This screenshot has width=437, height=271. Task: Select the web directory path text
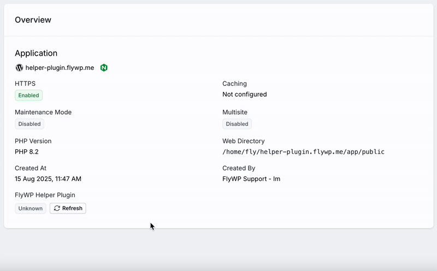(303, 152)
